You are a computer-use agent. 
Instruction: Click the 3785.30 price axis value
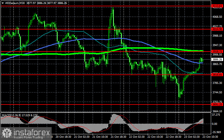[x=217, y=83]
